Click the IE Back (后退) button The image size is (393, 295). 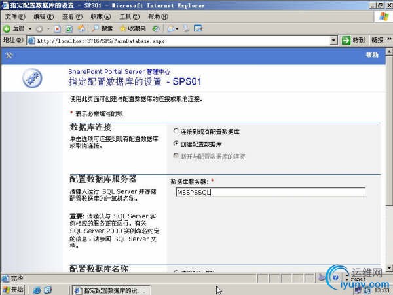14,29
